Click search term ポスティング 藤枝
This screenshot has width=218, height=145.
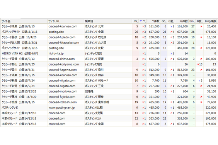coord(94,97)
